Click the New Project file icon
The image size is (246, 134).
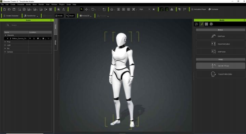point(4,9)
